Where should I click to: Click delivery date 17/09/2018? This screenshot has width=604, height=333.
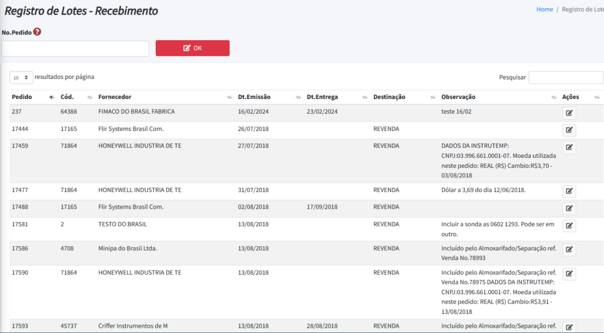[322, 207]
